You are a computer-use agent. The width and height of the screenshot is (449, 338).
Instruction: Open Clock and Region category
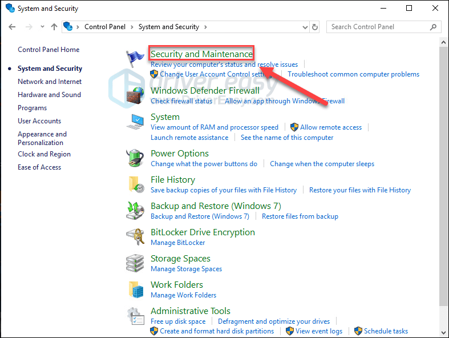pyautogui.click(x=44, y=154)
